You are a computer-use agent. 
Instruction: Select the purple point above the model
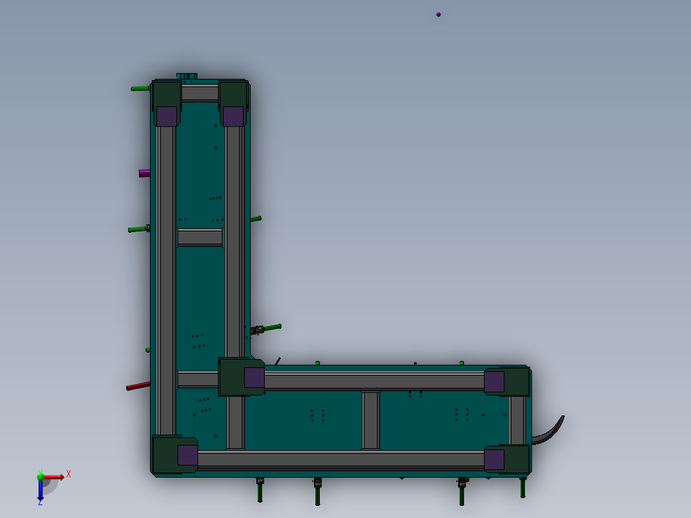tap(438, 15)
